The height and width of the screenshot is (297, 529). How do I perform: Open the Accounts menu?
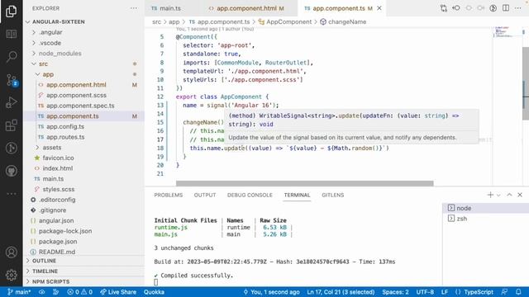(11, 252)
